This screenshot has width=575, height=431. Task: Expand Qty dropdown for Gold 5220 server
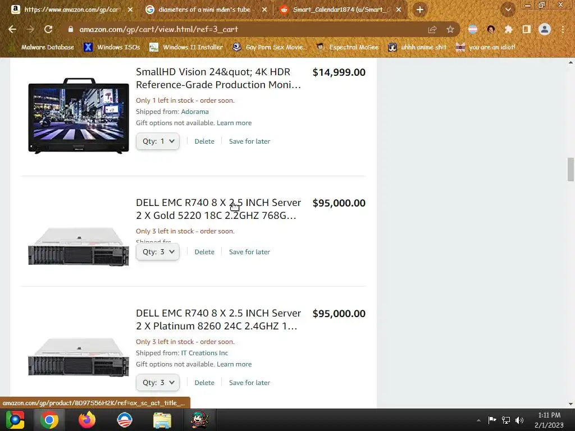158,252
